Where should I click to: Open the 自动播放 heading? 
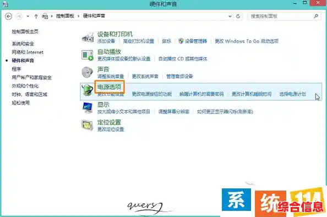(x=109, y=52)
